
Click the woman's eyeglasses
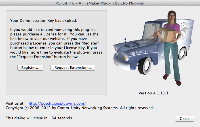coord(172,16)
